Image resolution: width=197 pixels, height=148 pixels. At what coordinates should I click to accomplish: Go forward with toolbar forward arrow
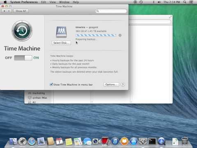click(x=9, y=11)
